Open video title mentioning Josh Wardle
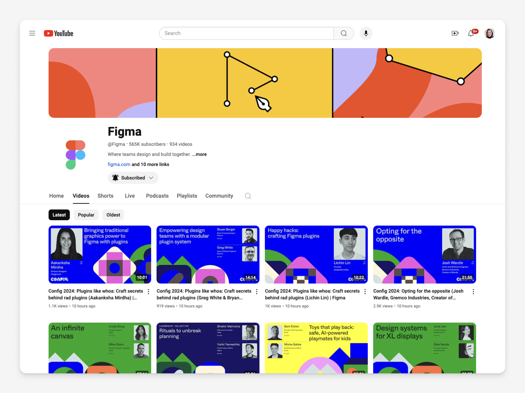 (418, 294)
